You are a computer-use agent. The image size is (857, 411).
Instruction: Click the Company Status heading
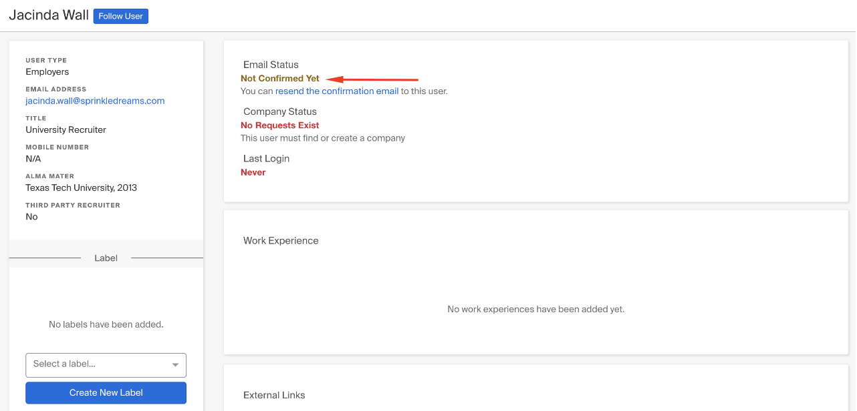coord(280,111)
